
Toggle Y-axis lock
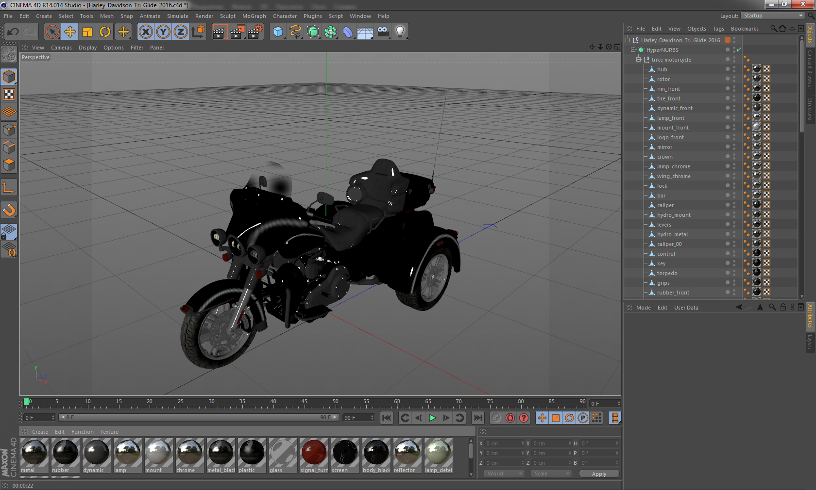[163, 32]
